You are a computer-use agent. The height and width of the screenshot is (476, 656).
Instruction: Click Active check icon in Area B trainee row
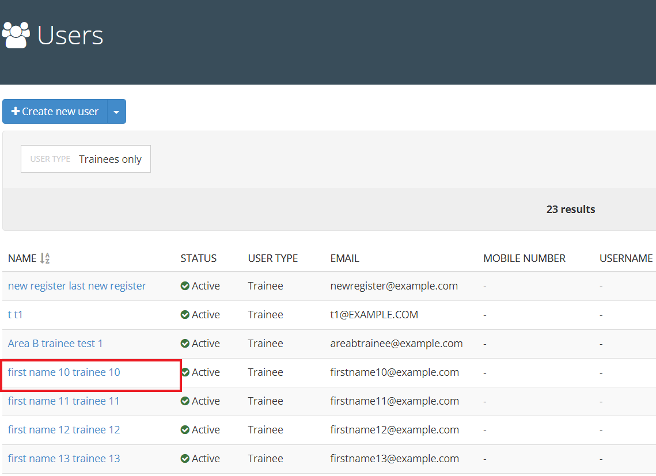[185, 344]
